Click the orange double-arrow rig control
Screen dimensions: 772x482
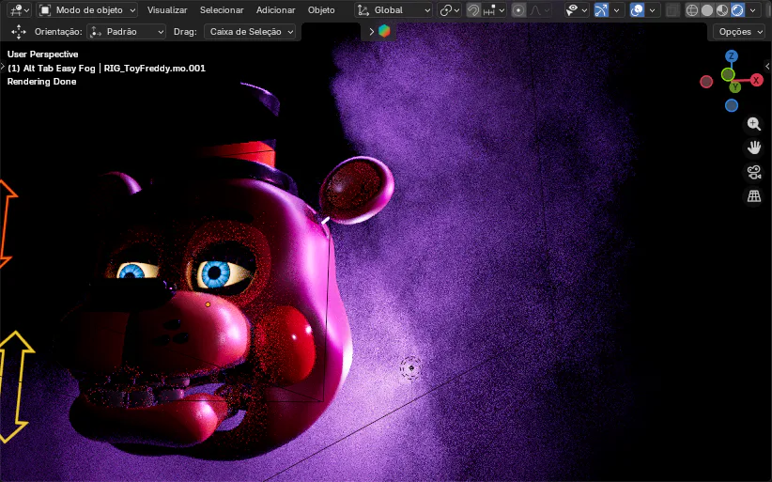[x=7, y=225]
